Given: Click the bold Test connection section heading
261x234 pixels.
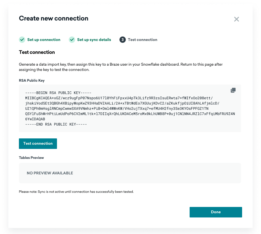Looking at the screenshot, I should (37, 52).
